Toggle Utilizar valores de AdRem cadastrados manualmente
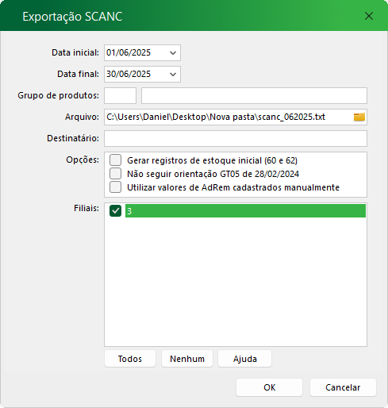388x408 pixels. tap(116, 187)
